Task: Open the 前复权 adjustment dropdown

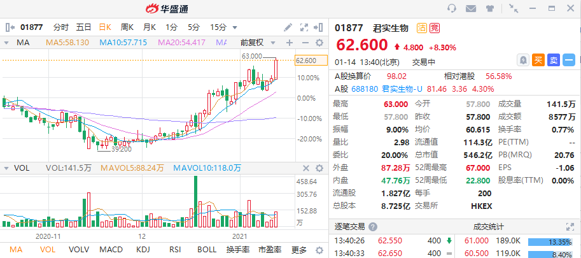Action: (x=258, y=43)
